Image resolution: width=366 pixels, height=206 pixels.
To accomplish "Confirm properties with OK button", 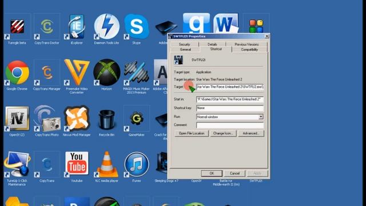I will click(212, 173).
